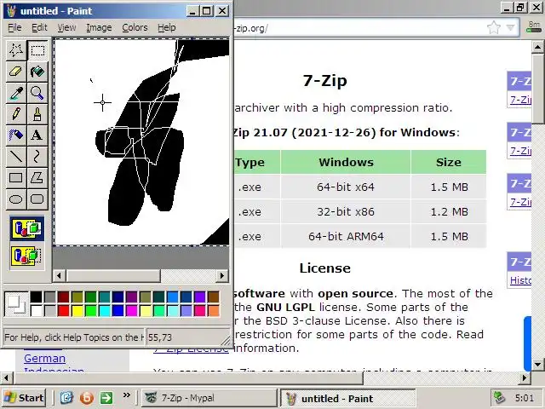The width and height of the screenshot is (545, 409).
Task: Pick the black color swatch
Action: point(36,297)
